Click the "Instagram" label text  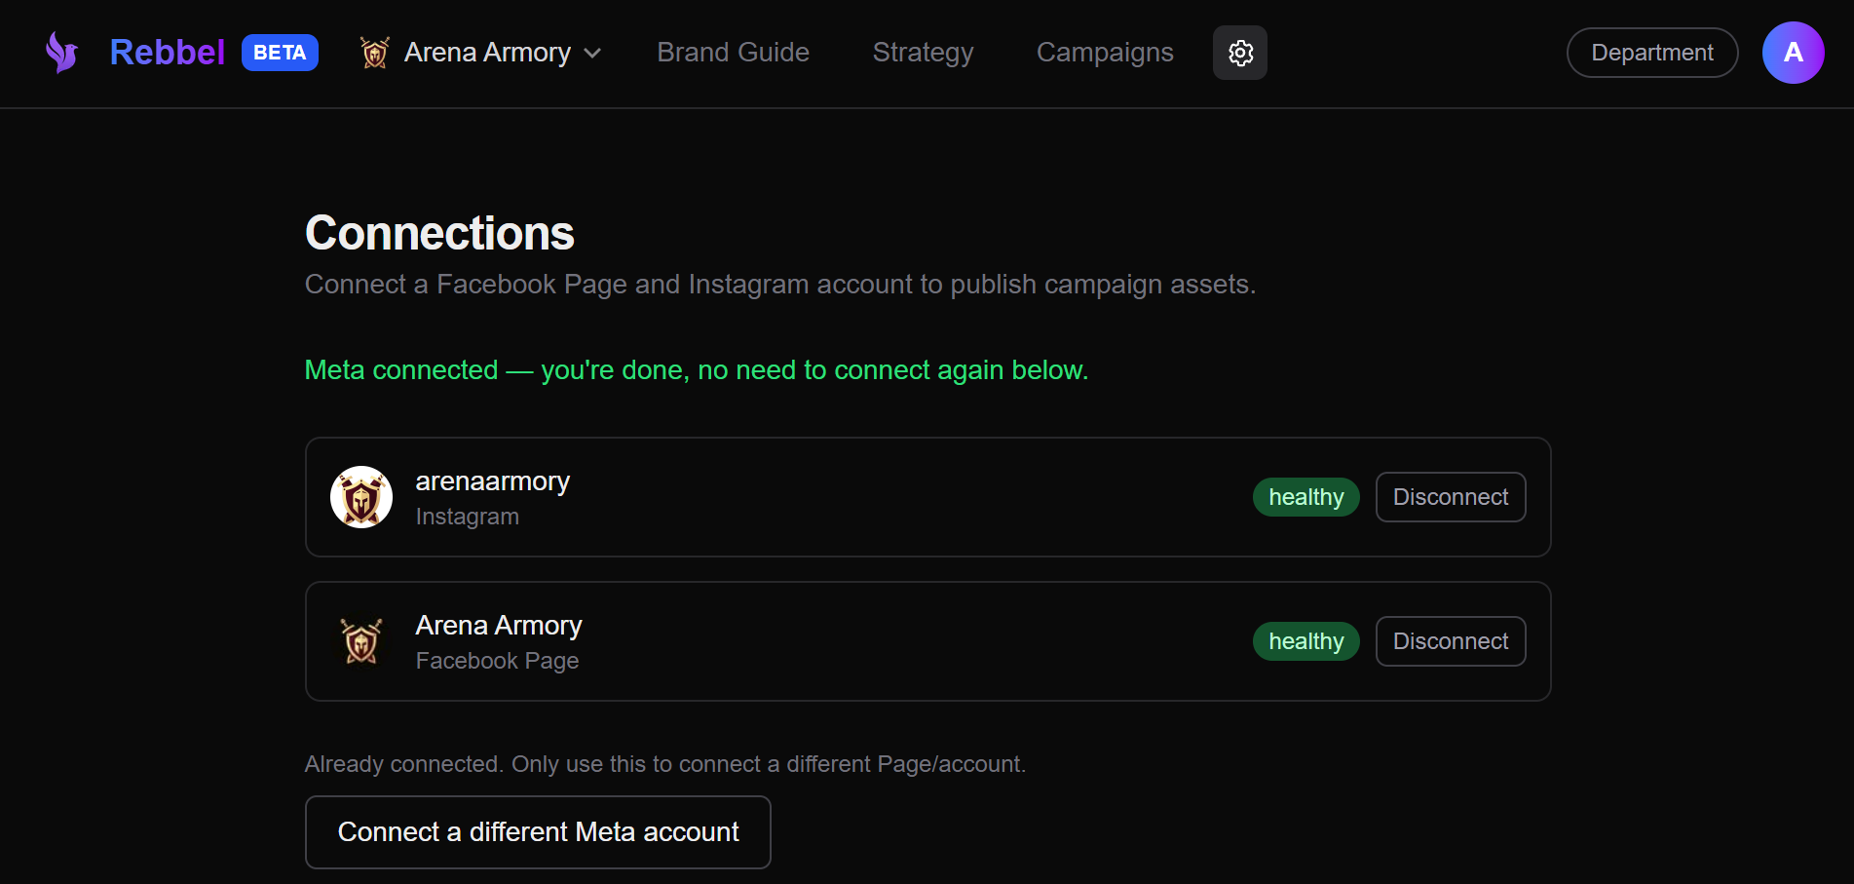[x=468, y=517]
